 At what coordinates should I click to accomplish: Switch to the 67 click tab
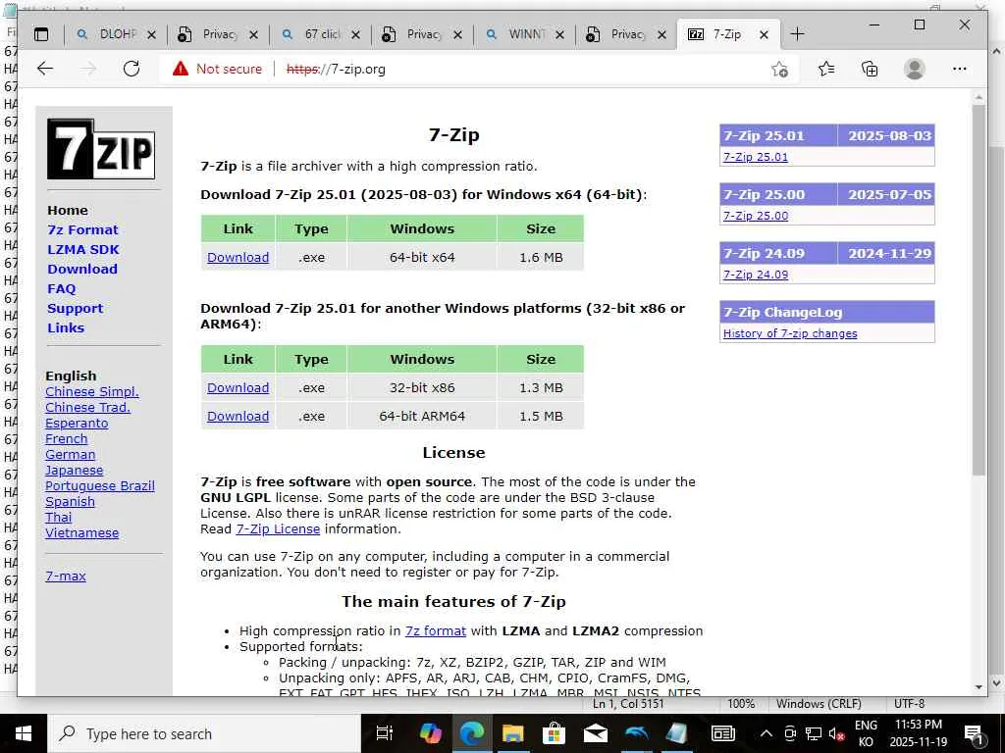(319, 34)
